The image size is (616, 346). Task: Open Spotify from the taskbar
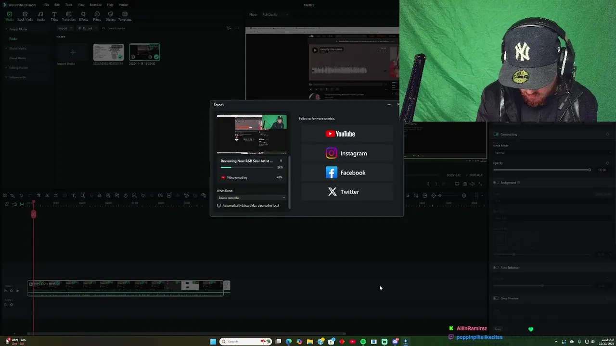pyautogui.click(x=363, y=342)
